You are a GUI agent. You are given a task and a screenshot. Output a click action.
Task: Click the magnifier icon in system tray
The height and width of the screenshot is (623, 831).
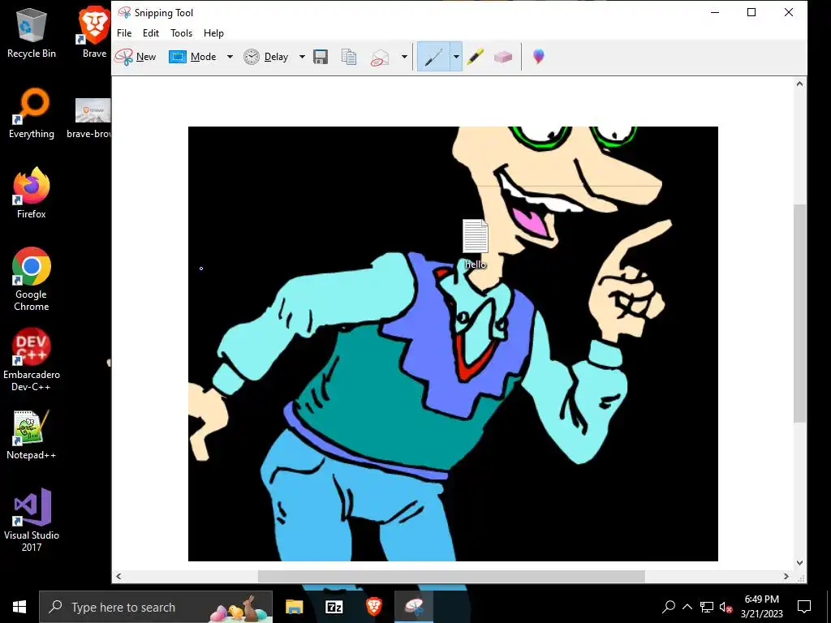click(669, 607)
